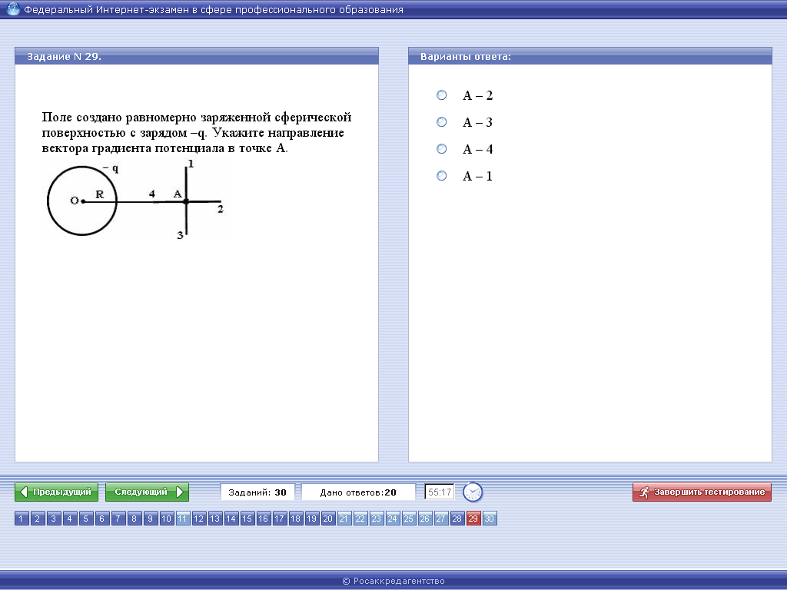Jump to question 15
Image resolution: width=787 pixels, height=590 pixels.
click(x=247, y=519)
